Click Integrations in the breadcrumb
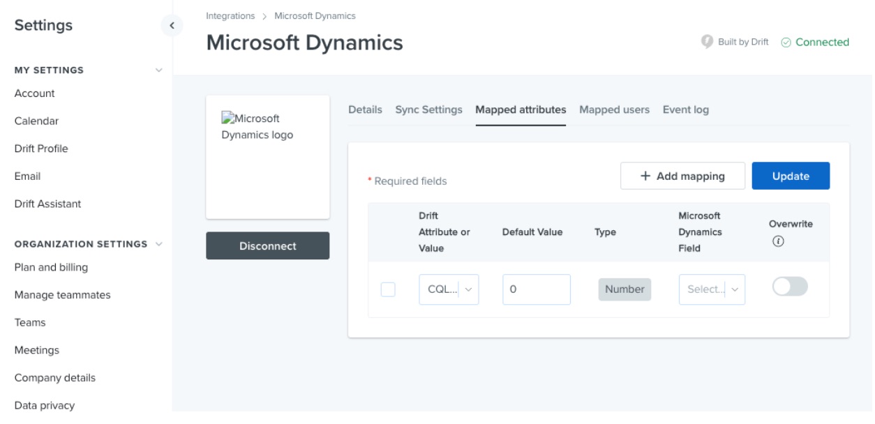The width and height of the screenshot is (875, 424). click(230, 16)
